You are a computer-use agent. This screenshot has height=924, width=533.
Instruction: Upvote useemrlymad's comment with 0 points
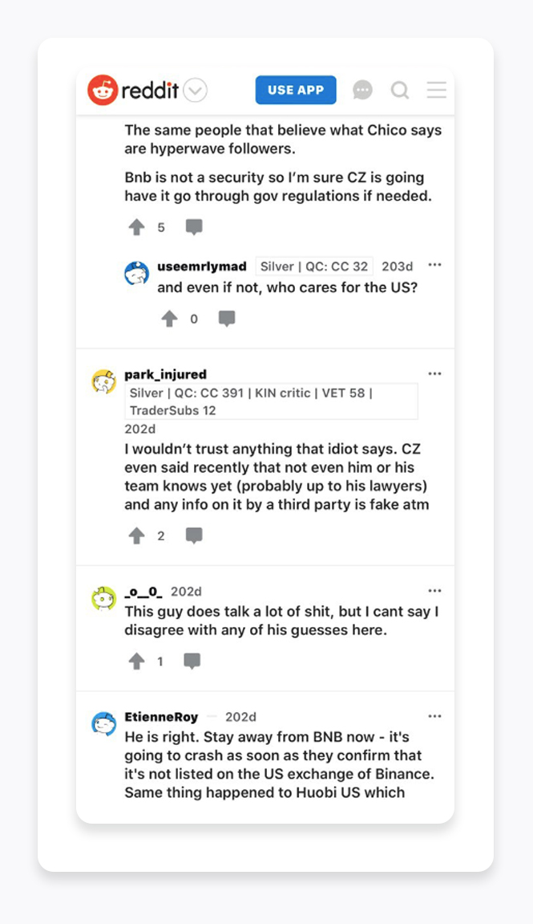click(x=169, y=319)
